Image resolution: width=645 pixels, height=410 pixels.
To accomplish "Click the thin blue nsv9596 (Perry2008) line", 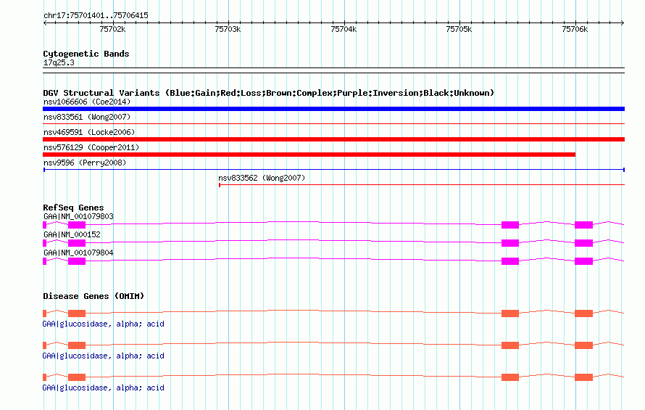I will [x=333, y=169].
